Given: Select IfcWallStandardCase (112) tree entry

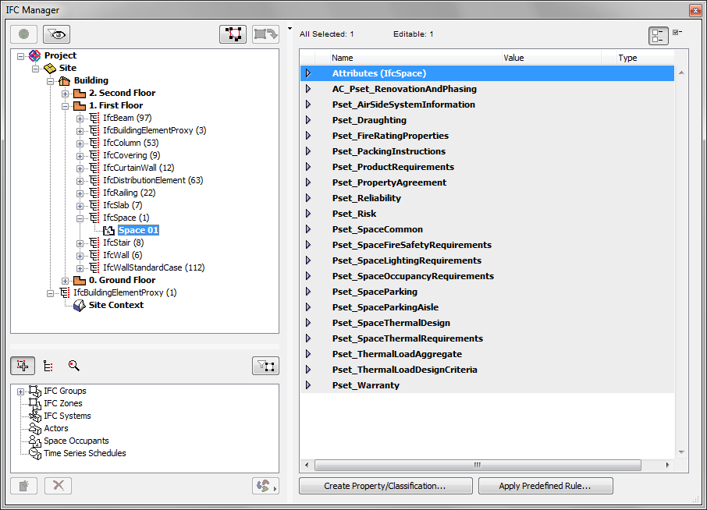Looking at the screenshot, I should (x=154, y=267).
